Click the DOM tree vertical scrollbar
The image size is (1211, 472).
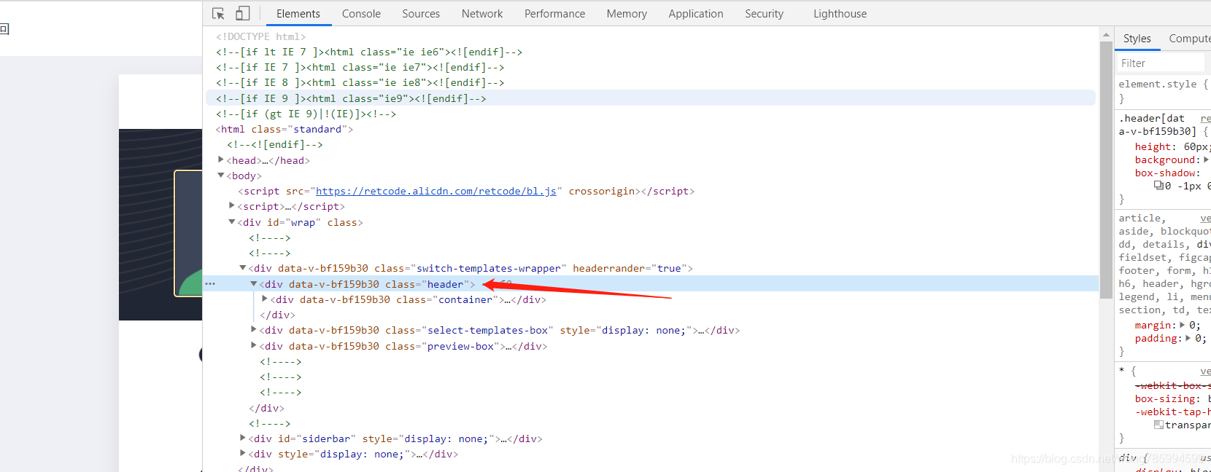tap(1106, 170)
